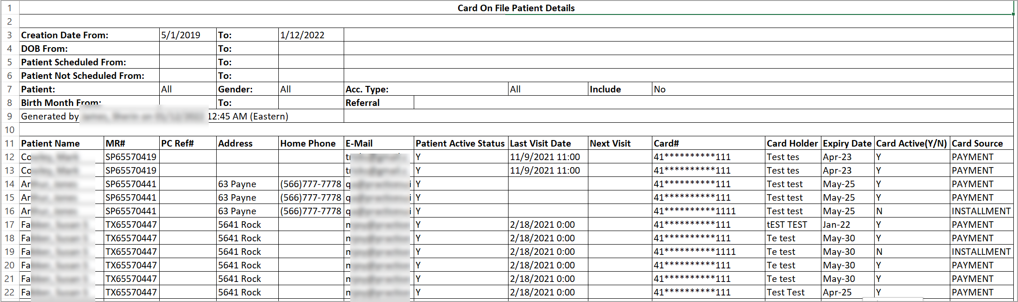This screenshot has height=302, width=1018.
Task: Select the 5/1/2019 creation date cell
Action: (x=181, y=35)
